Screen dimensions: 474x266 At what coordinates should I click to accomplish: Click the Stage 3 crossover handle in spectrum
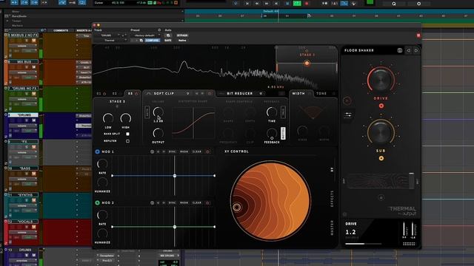307,64
